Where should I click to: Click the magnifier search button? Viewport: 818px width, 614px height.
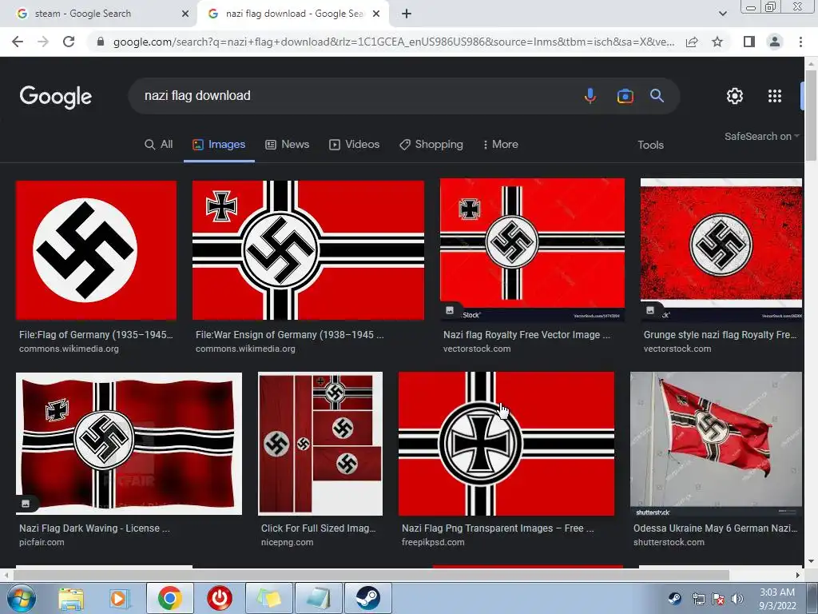pyautogui.click(x=657, y=96)
